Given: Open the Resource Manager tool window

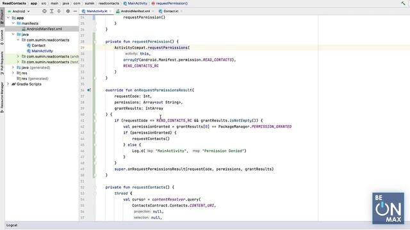Looking at the screenshot, I should (x=2, y=97).
